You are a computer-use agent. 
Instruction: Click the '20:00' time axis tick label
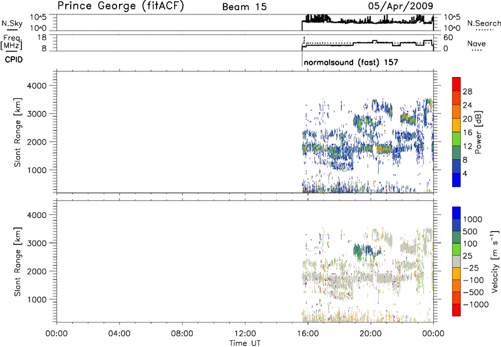click(x=370, y=334)
